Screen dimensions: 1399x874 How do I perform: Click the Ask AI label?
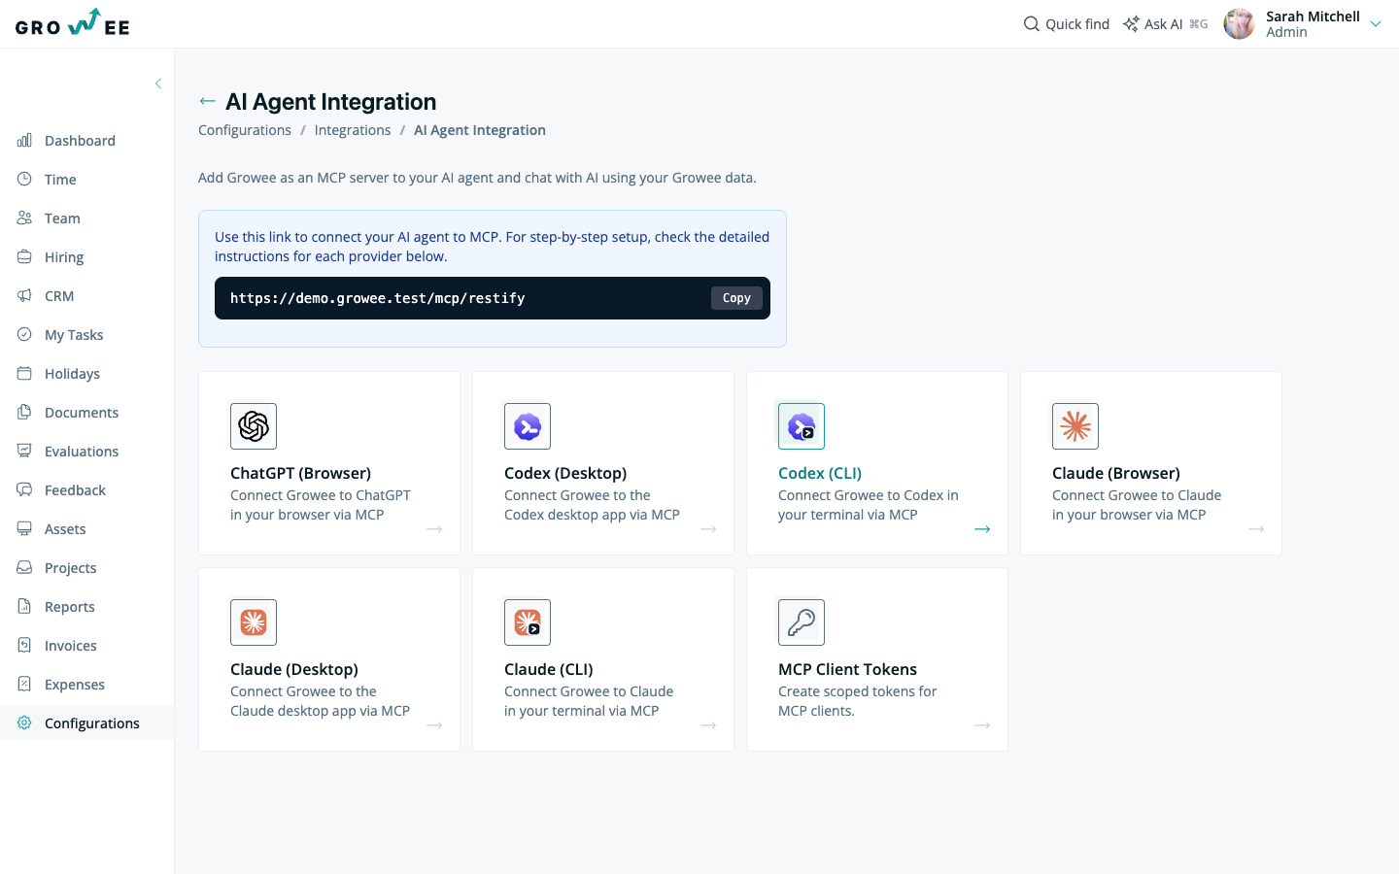[x=1164, y=24]
